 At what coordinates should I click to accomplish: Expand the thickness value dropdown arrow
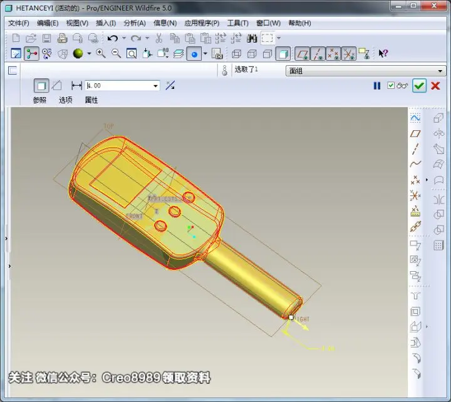(x=155, y=86)
